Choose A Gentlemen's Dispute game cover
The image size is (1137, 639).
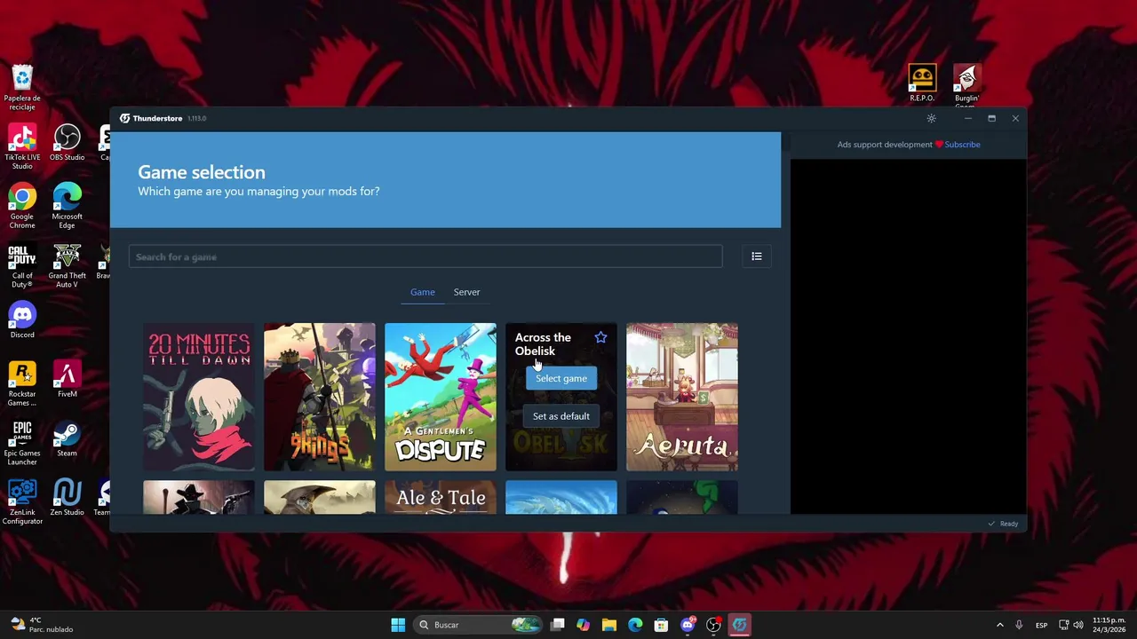pyautogui.click(x=441, y=397)
